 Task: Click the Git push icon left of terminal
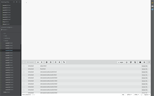pos(135,62)
